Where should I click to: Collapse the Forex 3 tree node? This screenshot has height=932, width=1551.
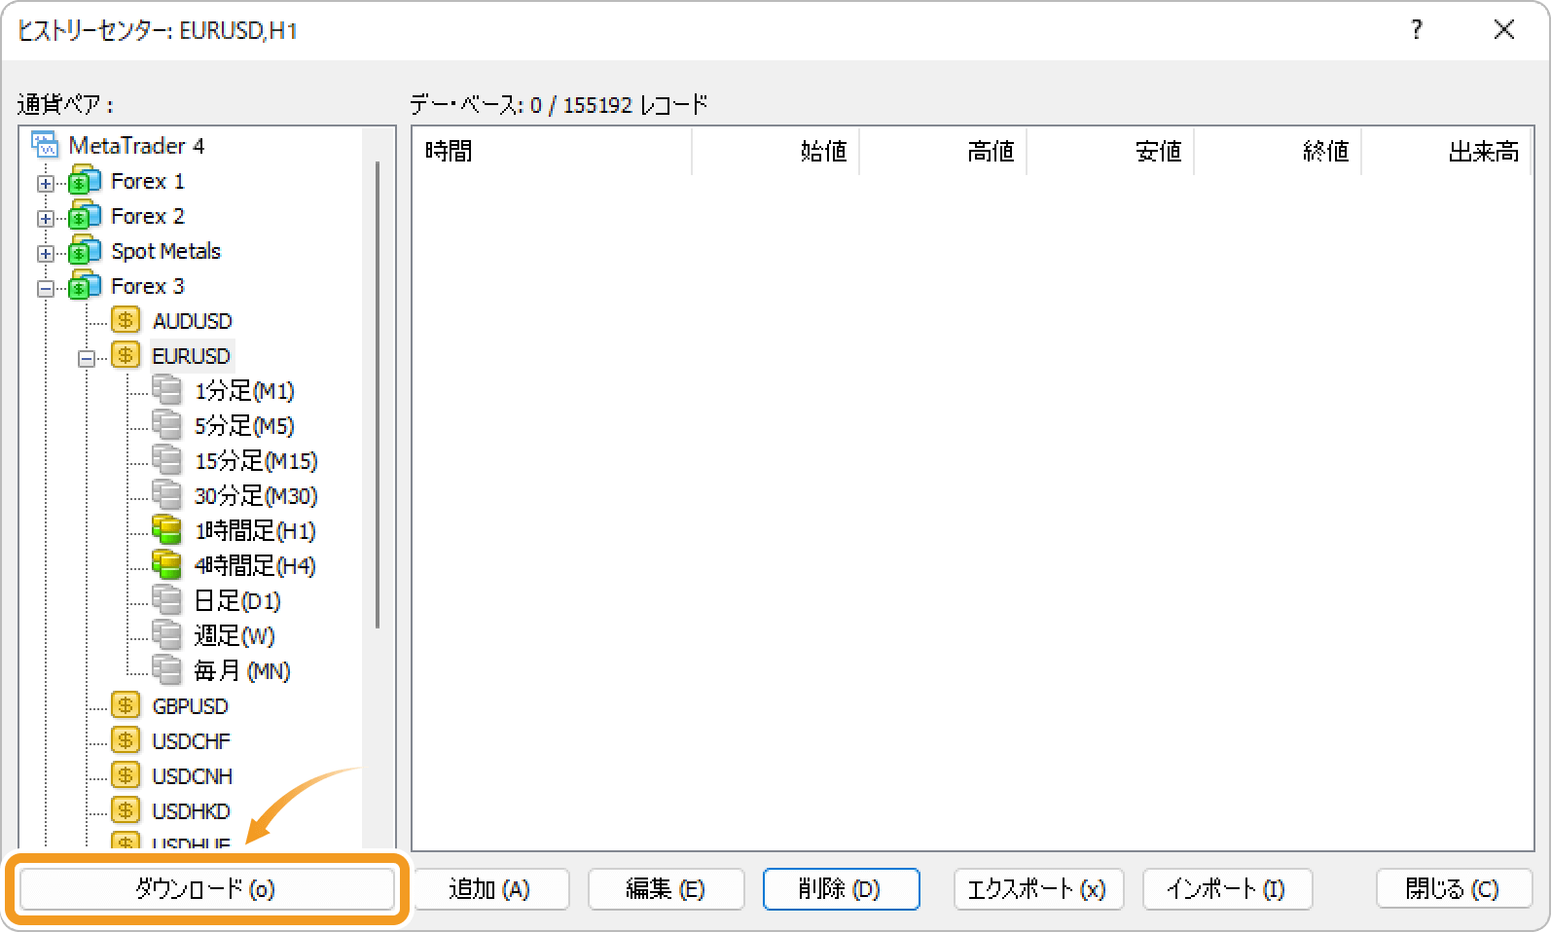[46, 288]
